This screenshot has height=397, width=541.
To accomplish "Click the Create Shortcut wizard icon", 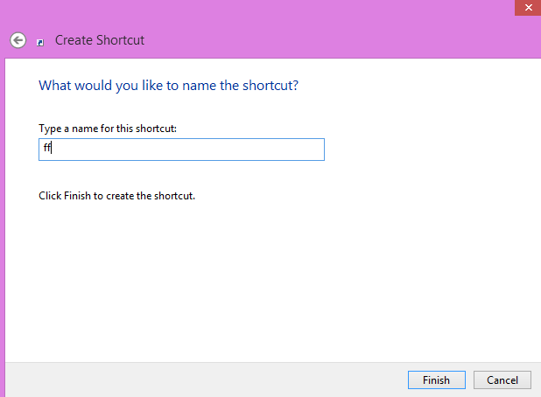I will coord(40,42).
